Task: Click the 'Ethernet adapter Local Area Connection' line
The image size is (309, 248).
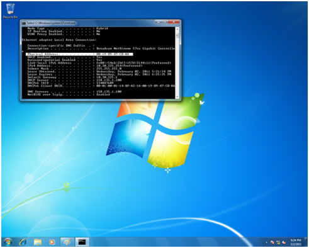Action: pyautogui.click(x=59, y=40)
